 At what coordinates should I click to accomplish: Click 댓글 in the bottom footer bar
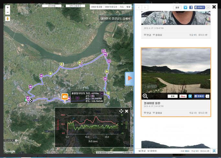[142, 151]
